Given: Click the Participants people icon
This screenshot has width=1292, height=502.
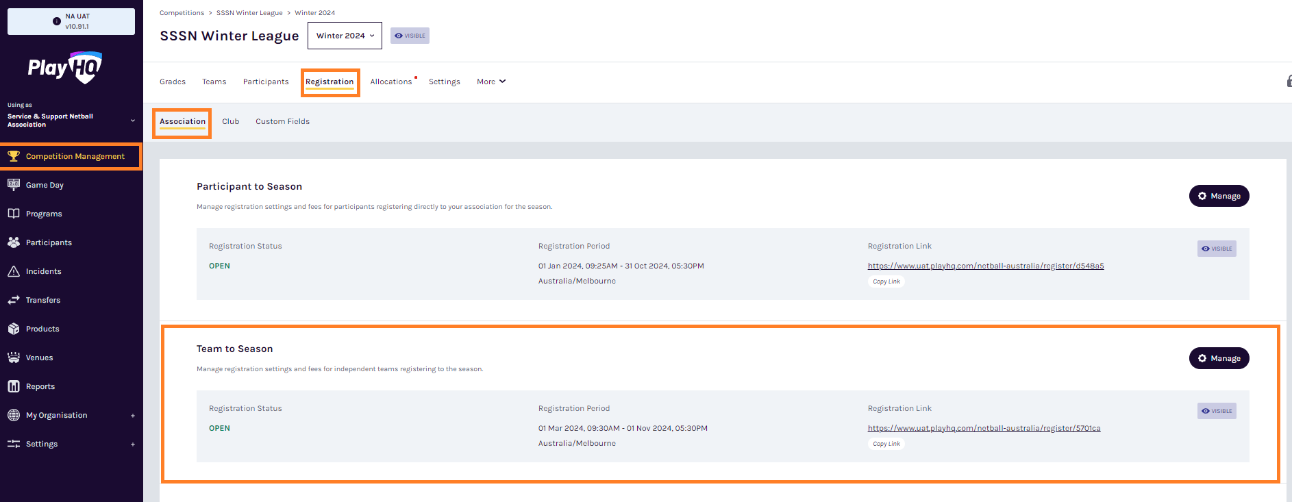Looking at the screenshot, I should (x=14, y=242).
